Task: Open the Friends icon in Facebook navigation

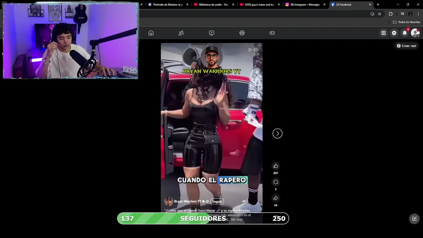Action: tap(181, 33)
